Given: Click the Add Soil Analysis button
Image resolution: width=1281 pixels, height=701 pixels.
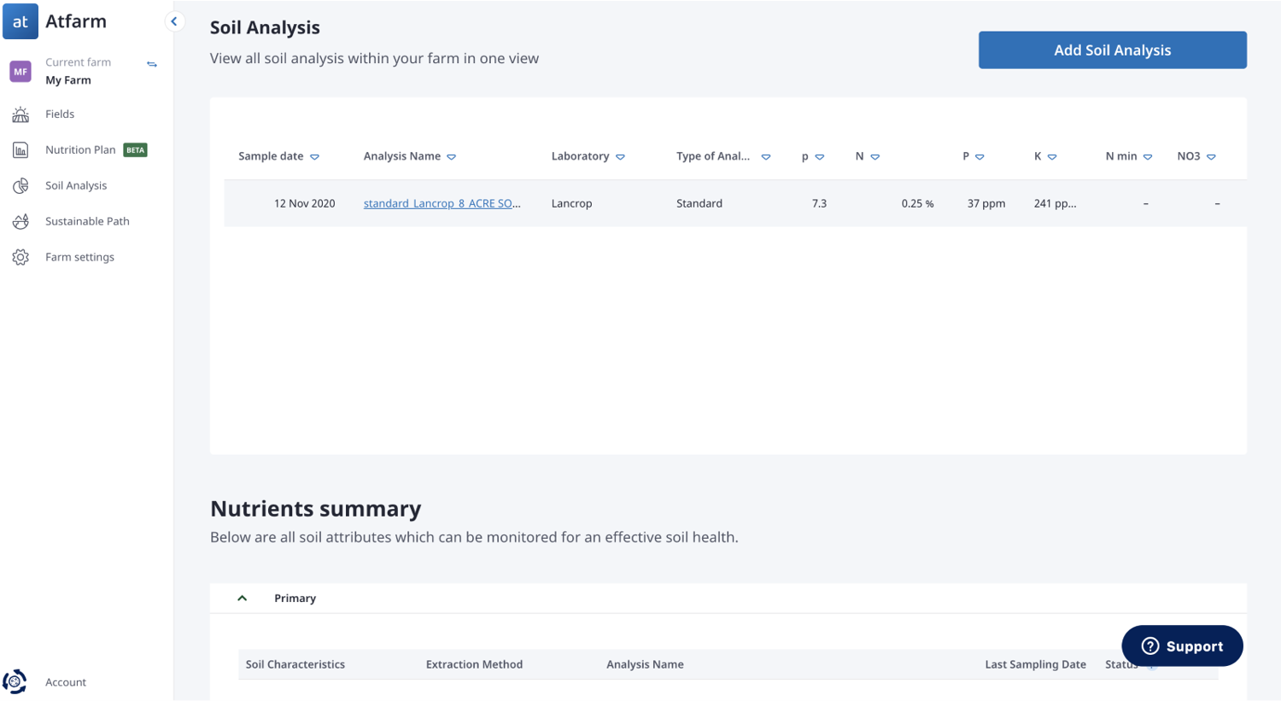Looking at the screenshot, I should (1112, 50).
